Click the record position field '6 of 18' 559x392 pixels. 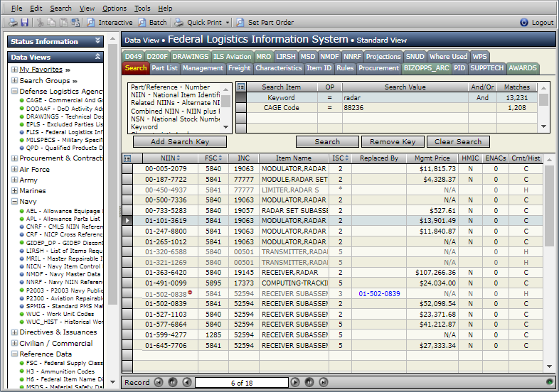(242, 383)
